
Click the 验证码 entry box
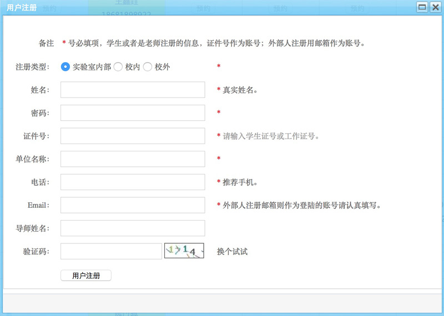tap(111, 251)
